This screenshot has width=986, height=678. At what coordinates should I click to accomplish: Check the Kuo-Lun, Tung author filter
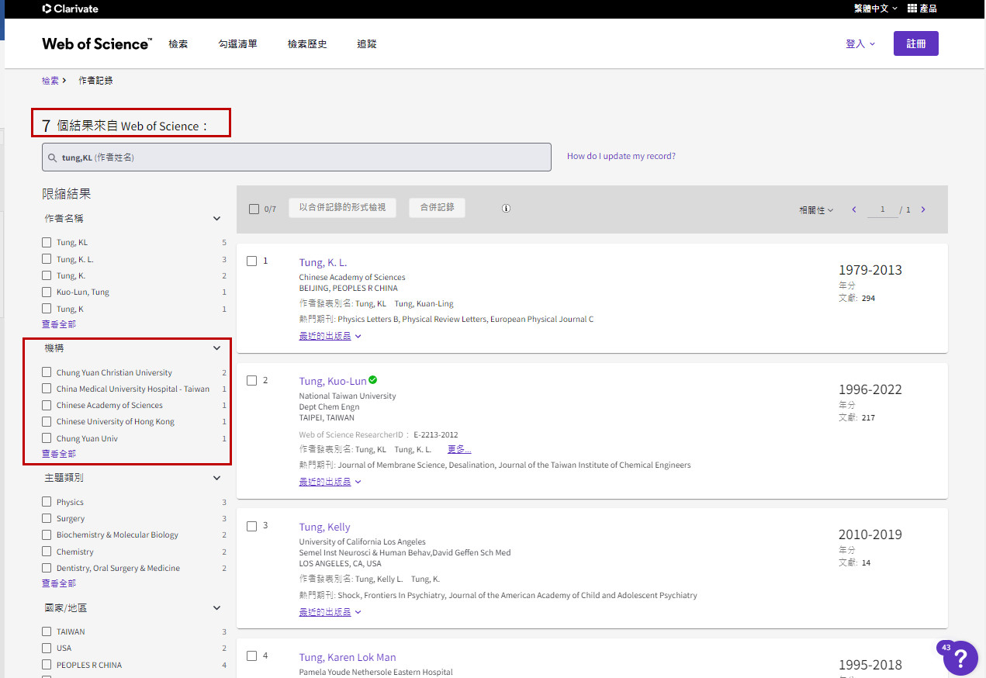point(47,292)
